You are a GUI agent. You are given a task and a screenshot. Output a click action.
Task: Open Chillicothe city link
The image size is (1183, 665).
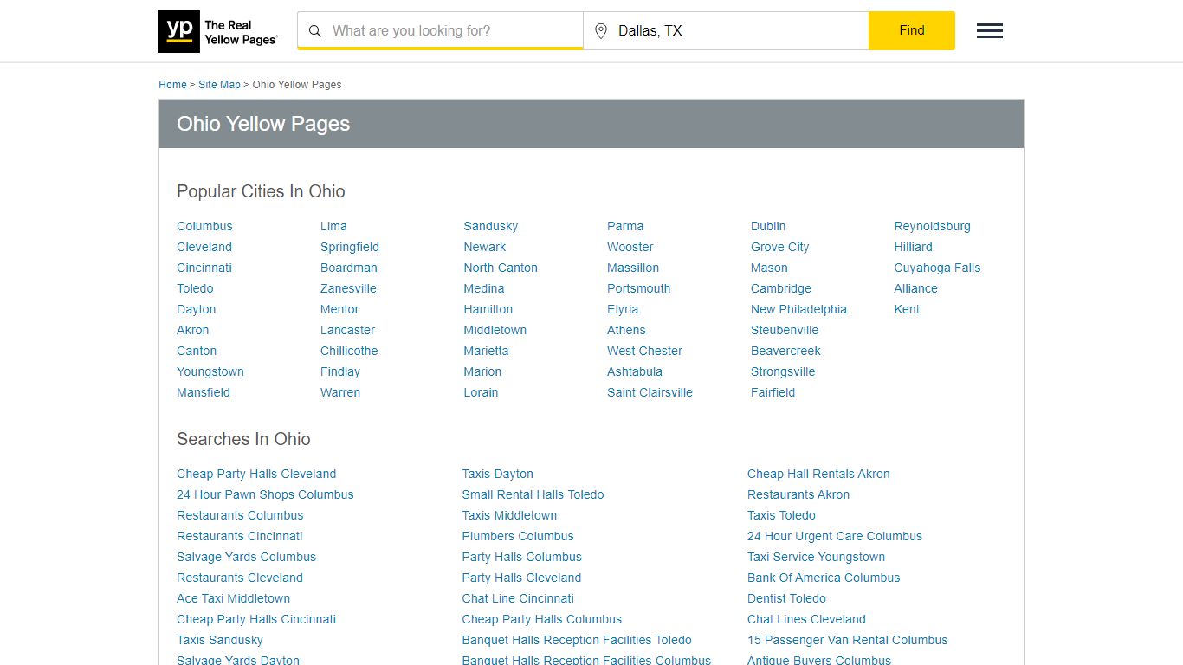(349, 351)
